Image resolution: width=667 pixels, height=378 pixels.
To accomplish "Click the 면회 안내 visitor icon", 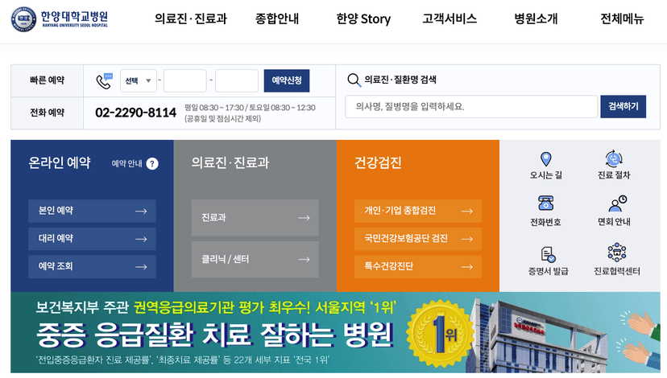I will 617,203.
